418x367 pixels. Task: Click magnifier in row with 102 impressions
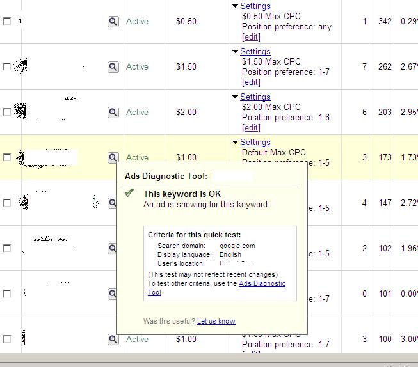tap(112, 248)
